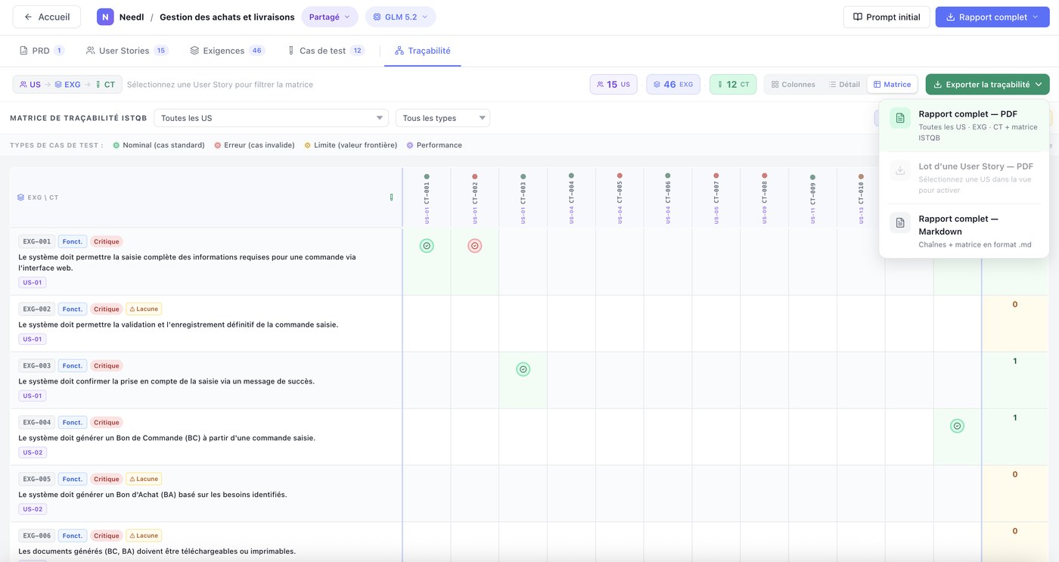Go back with the Accueil button

[47, 17]
